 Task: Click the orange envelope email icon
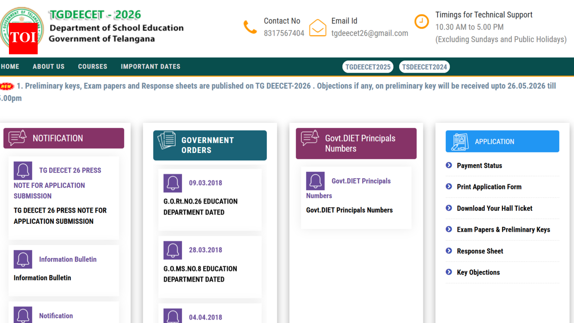click(317, 28)
